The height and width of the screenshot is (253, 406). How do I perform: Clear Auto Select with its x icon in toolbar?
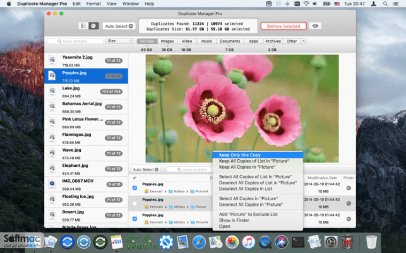tap(131, 26)
